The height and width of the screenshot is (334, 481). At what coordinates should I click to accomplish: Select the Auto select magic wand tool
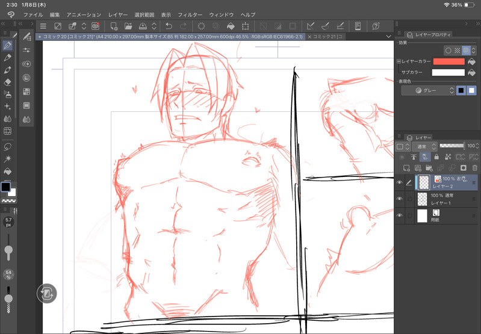[x=8, y=159]
